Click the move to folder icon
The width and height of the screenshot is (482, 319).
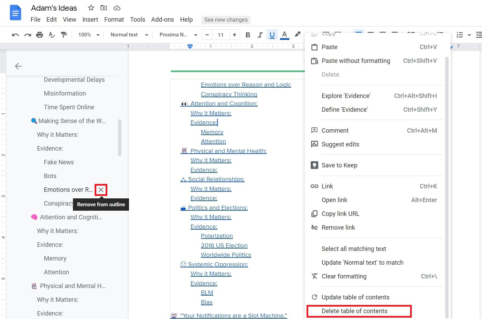click(x=104, y=8)
